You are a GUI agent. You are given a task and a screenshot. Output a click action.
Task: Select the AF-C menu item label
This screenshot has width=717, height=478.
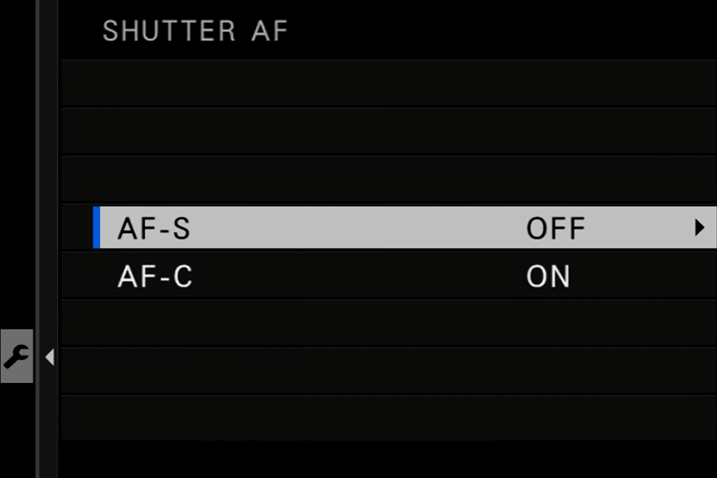pos(155,276)
